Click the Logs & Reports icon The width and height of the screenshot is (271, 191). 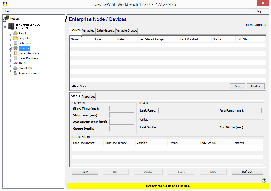[15, 53]
